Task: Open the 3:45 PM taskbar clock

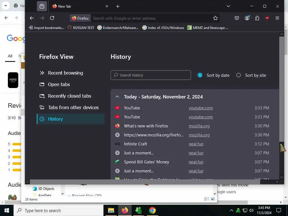Action: coord(264,210)
